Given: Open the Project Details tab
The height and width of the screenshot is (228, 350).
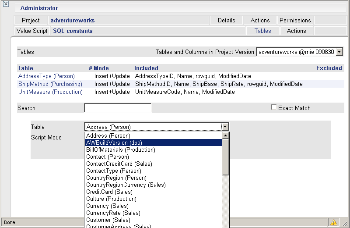Looking at the screenshot, I should click(226, 20).
